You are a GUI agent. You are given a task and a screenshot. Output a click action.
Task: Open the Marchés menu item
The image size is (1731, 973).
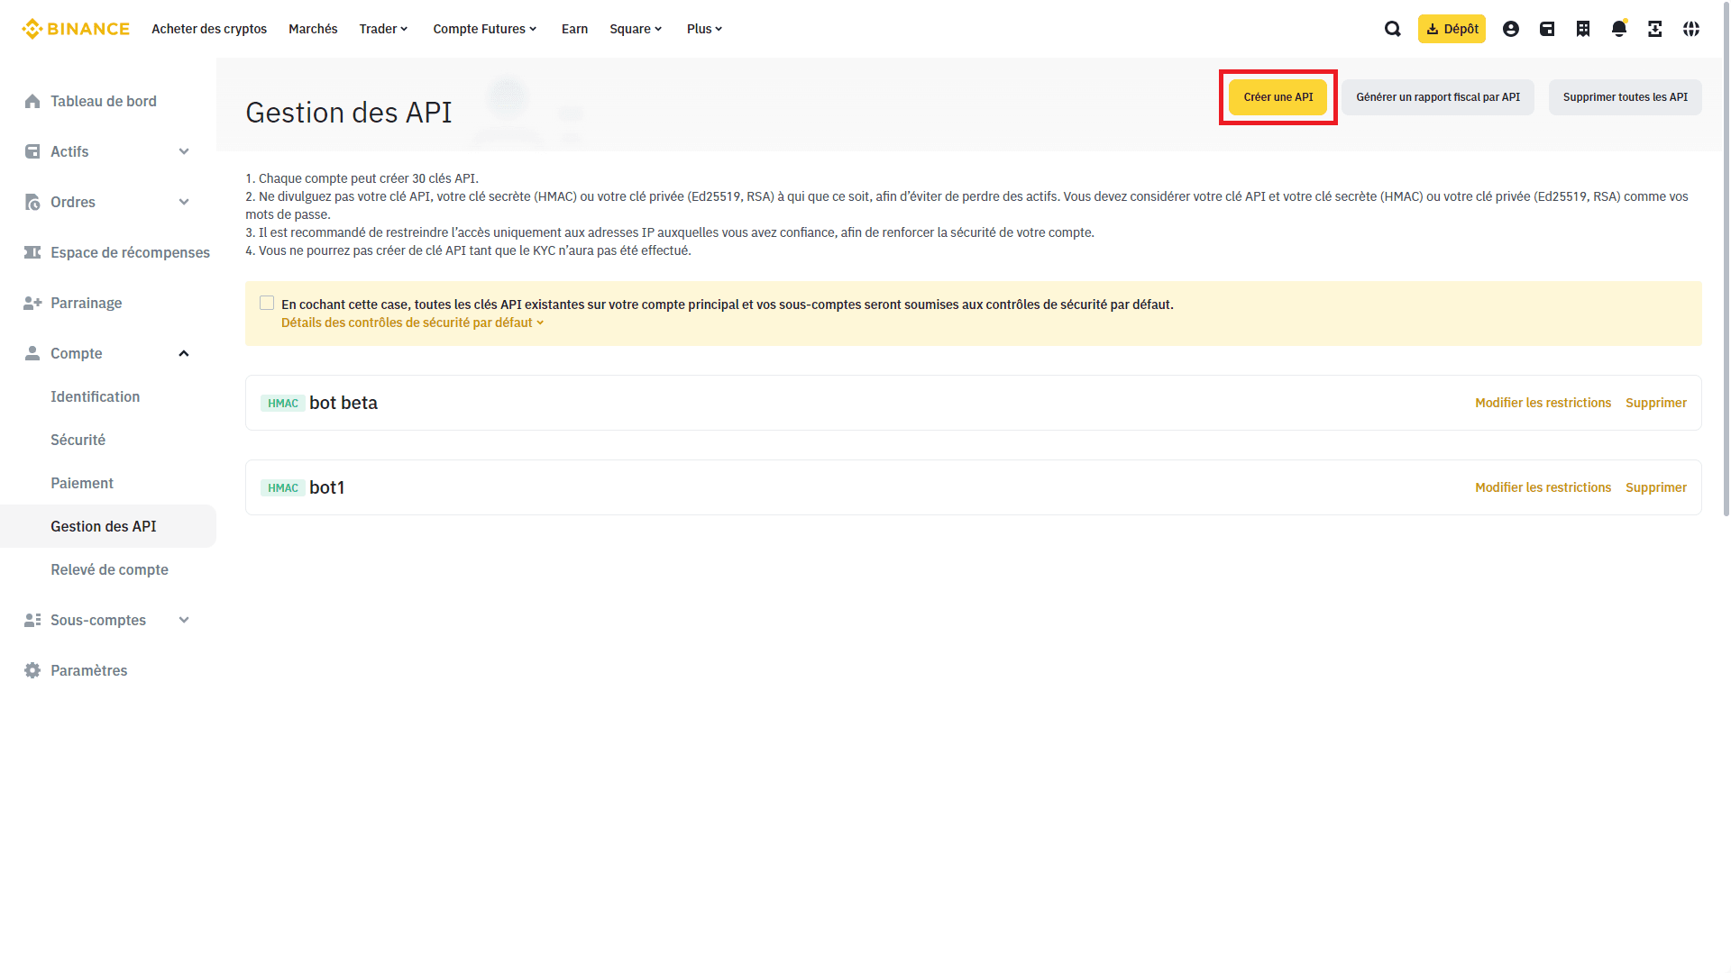coord(313,29)
